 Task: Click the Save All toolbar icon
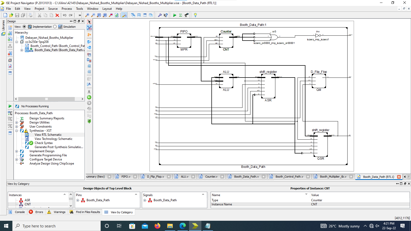tap(23, 15)
